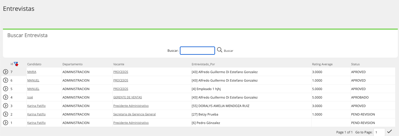Click Page 1 of 1 indicator
The height and width of the screenshot is (136, 399).
344,132
